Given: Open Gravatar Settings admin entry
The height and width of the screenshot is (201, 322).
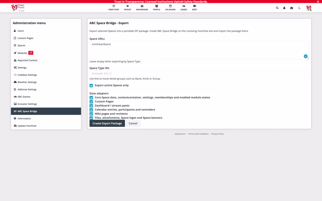Looking at the screenshot, I should click(x=46, y=104).
